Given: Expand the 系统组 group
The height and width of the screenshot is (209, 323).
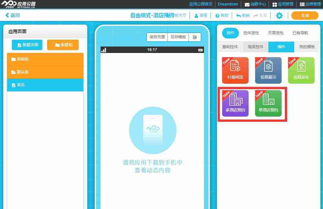Looking at the screenshot, I should pos(45,59).
